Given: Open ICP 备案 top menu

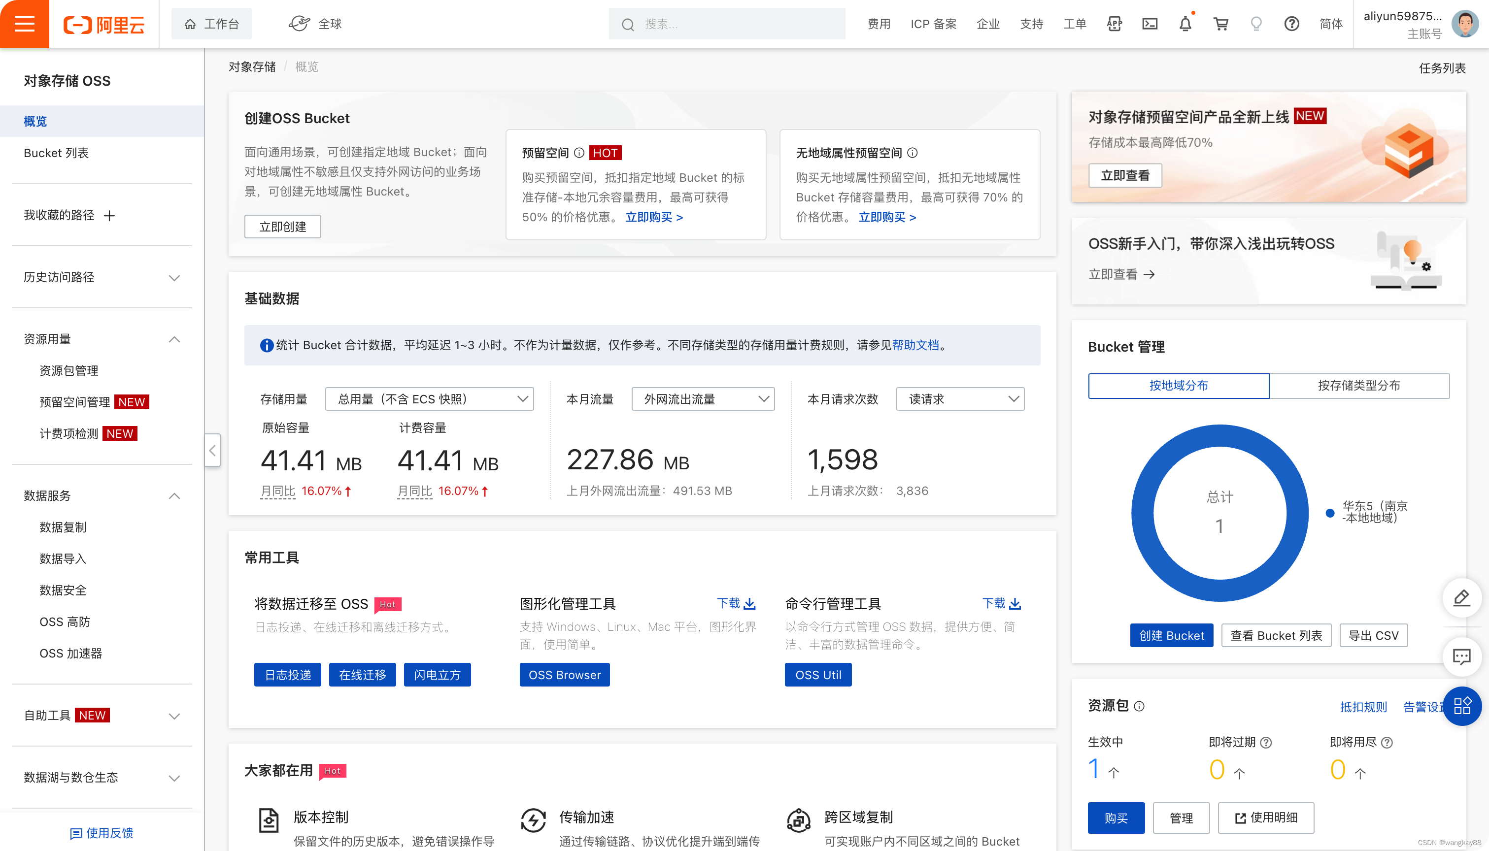Looking at the screenshot, I should tap(933, 24).
